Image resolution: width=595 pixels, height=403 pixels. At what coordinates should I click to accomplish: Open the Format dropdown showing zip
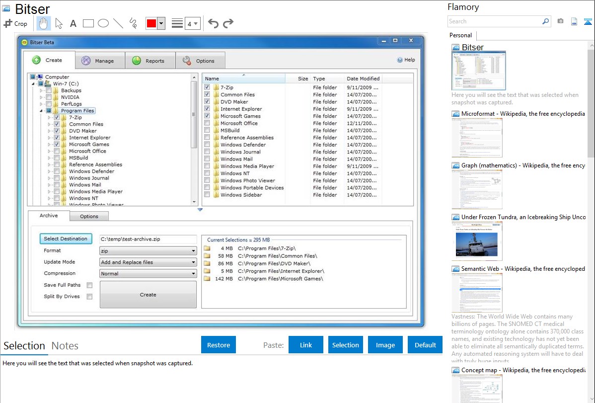point(148,251)
